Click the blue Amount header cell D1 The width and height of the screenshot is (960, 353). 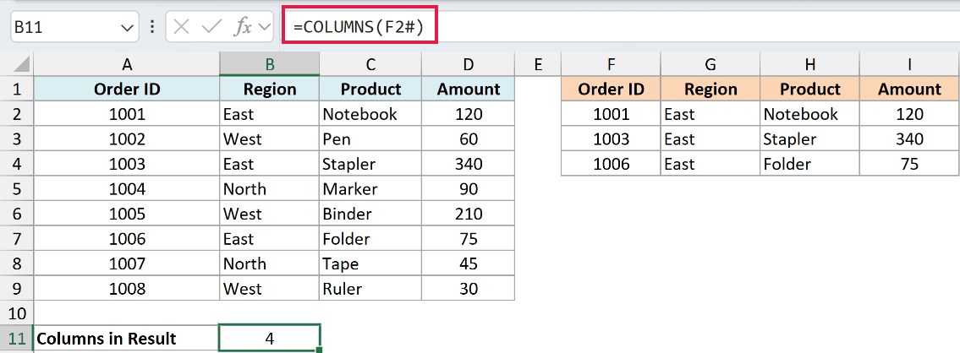[469, 90]
